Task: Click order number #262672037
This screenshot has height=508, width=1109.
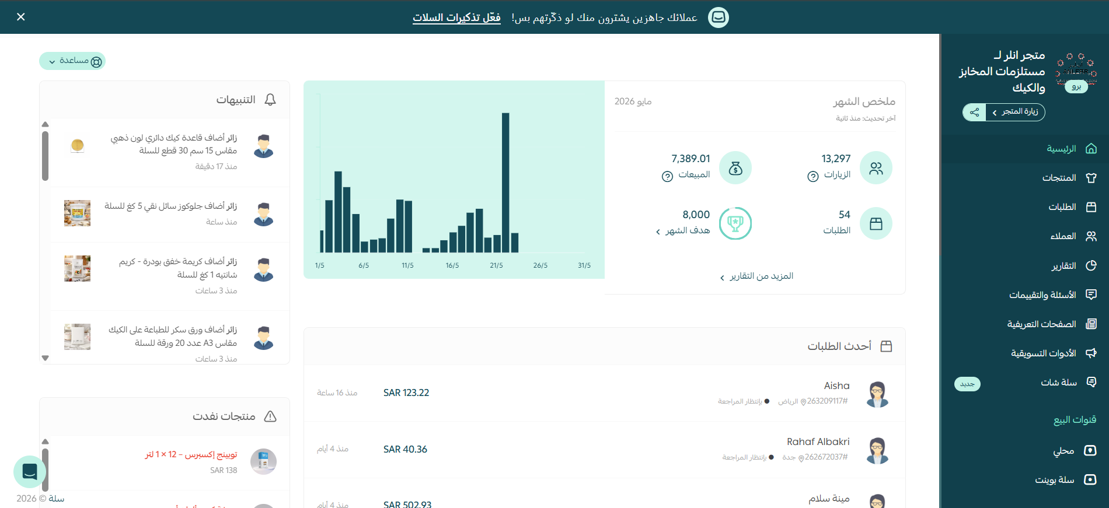Action: pyautogui.click(x=826, y=457)
